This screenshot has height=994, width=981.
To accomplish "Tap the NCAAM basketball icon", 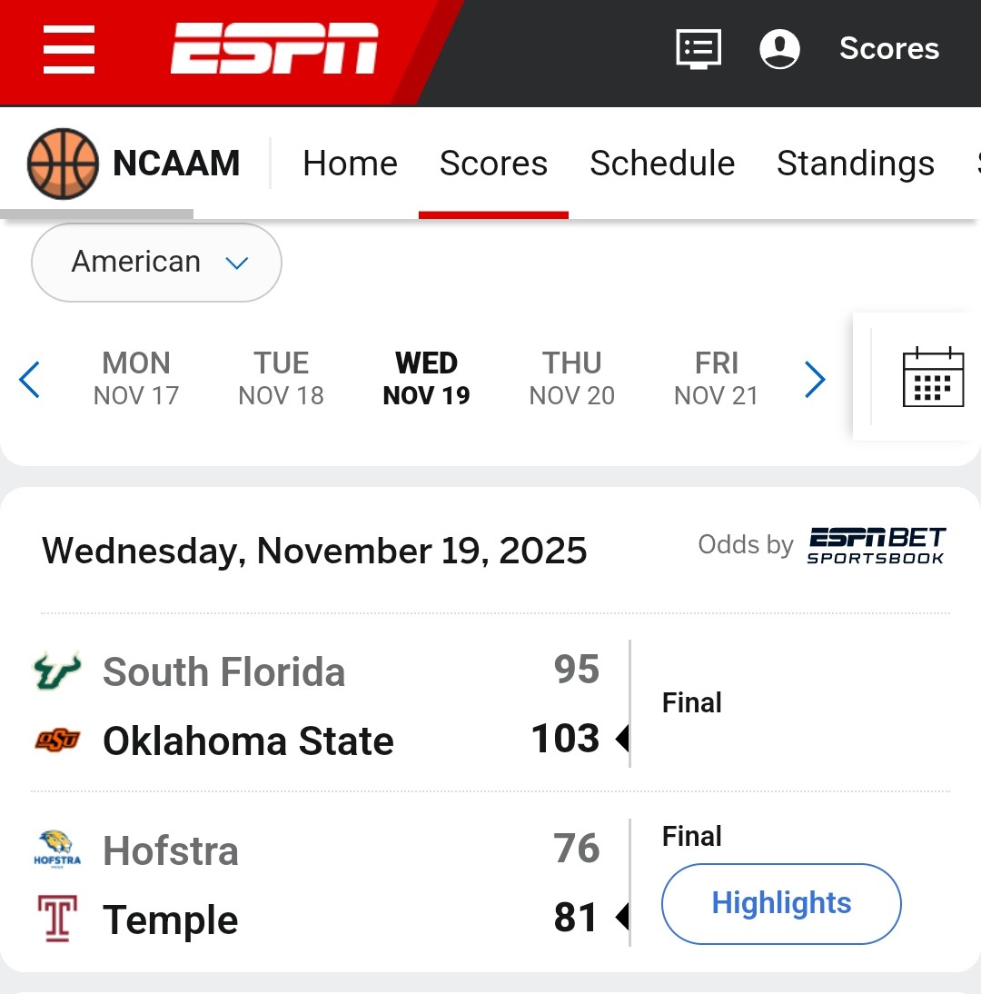I will (x=63, y=164).
